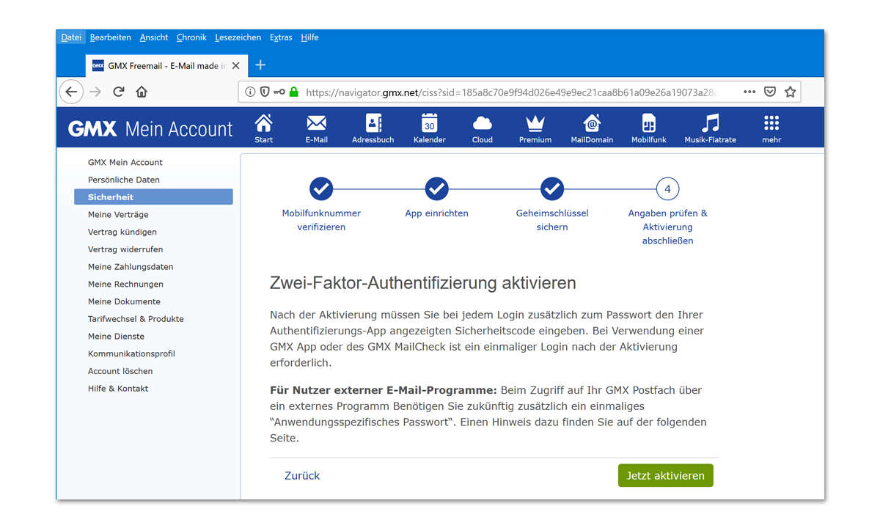Click the completed Geheimschlüssel sichern step circle
The height and width of the screenshot is (528, 880).
coord(552,189)
